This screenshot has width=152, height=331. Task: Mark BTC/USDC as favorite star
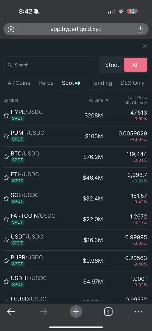point(6,157)
